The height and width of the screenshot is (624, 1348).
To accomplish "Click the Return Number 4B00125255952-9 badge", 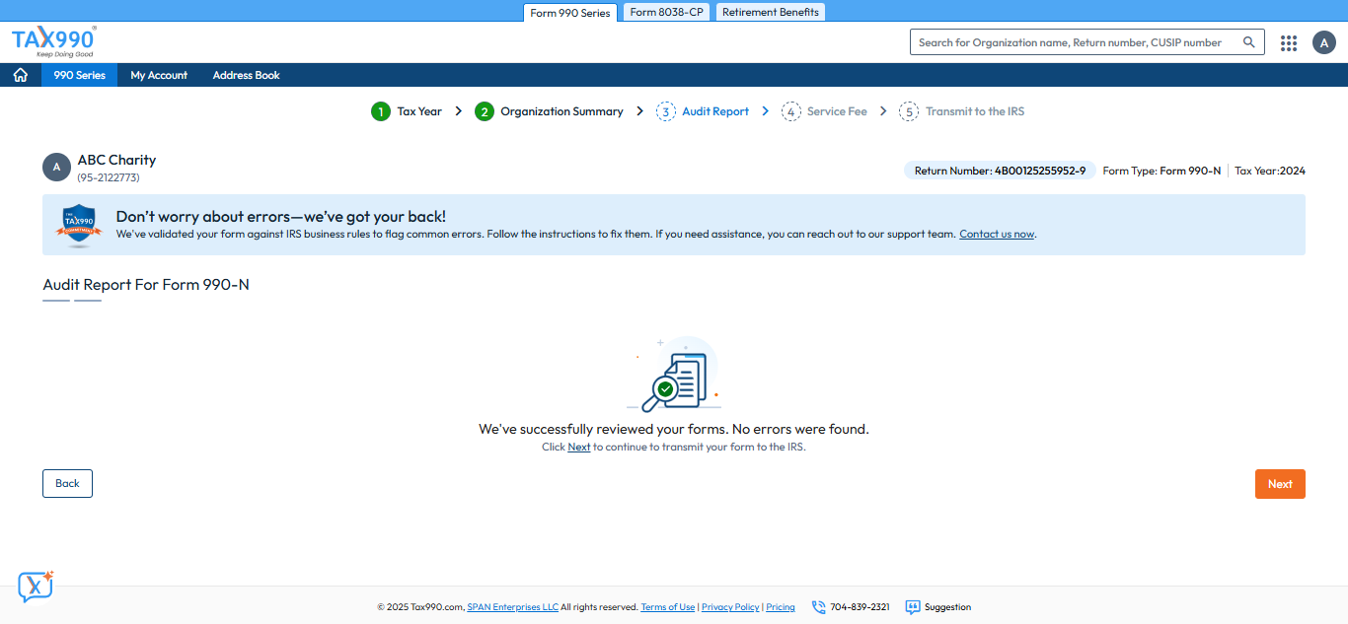I will click(1000, 171).
